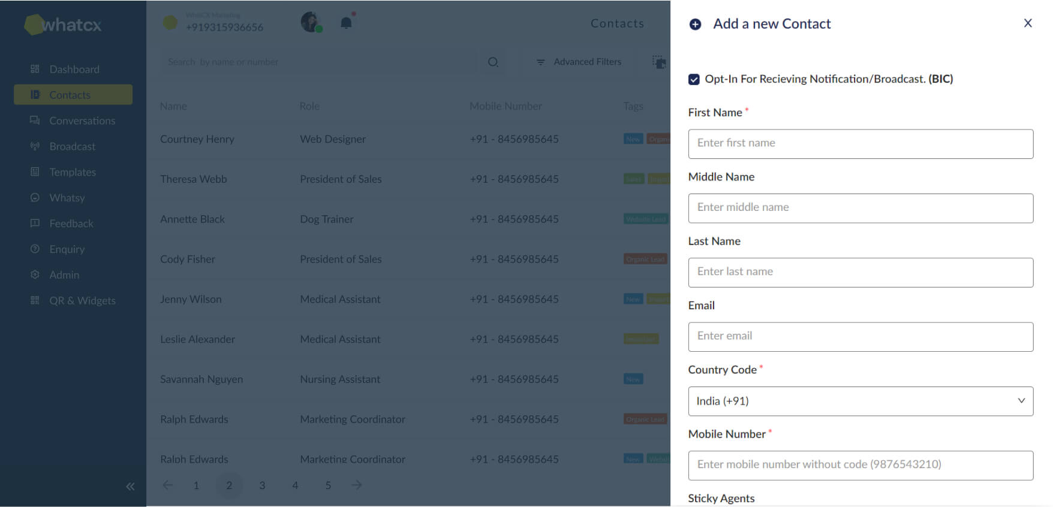
Task: Open Advanced Filters
Action: pos(579,62)
